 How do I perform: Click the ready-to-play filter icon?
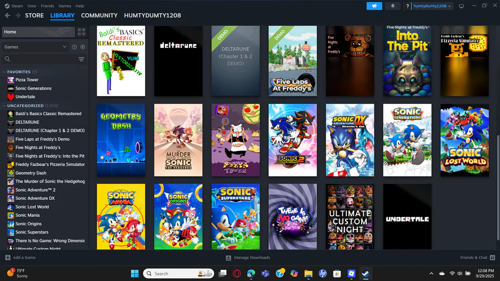pyautogui.click(x=83, y=47)
